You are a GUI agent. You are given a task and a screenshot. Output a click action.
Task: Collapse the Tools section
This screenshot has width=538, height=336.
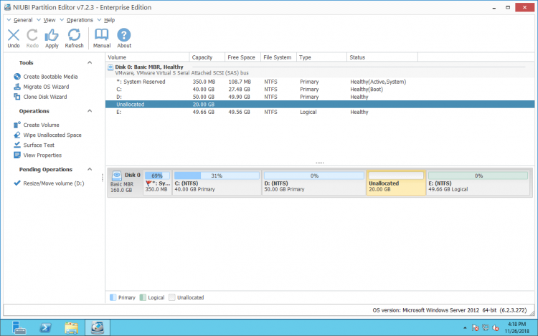point(90,63)
